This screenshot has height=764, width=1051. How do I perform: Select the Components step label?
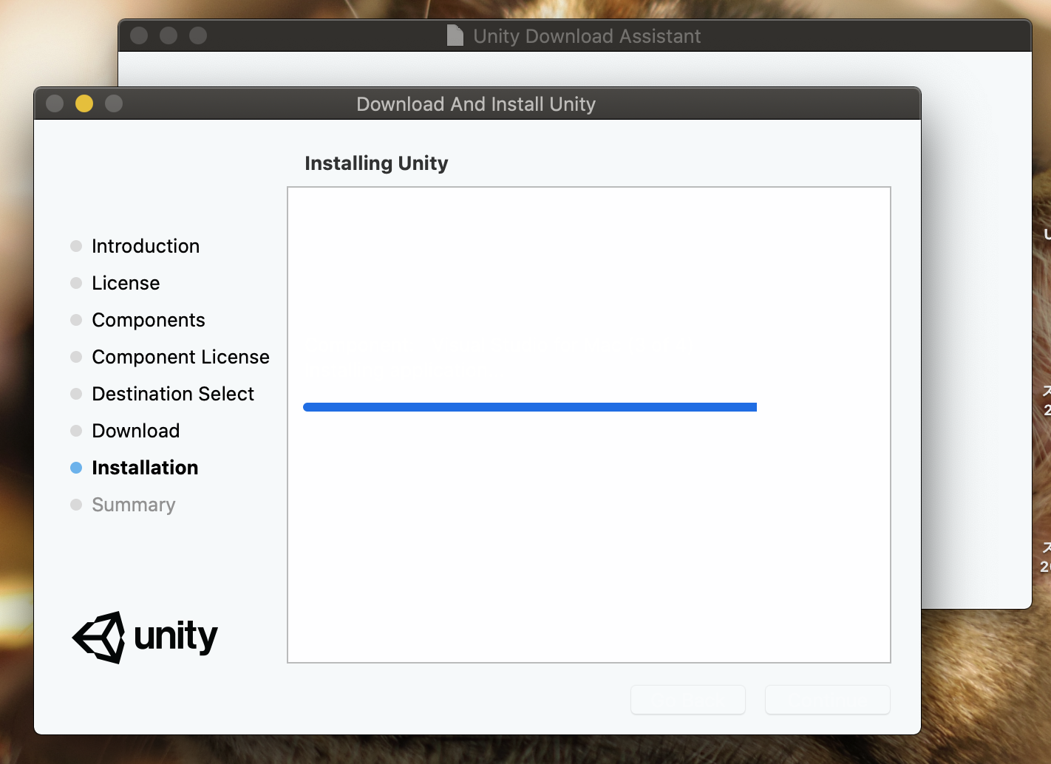[149, 320]
